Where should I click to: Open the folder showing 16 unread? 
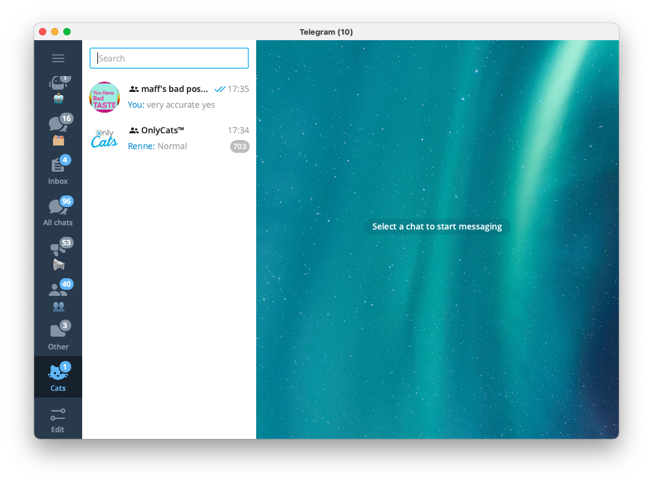tap(58, 128)
